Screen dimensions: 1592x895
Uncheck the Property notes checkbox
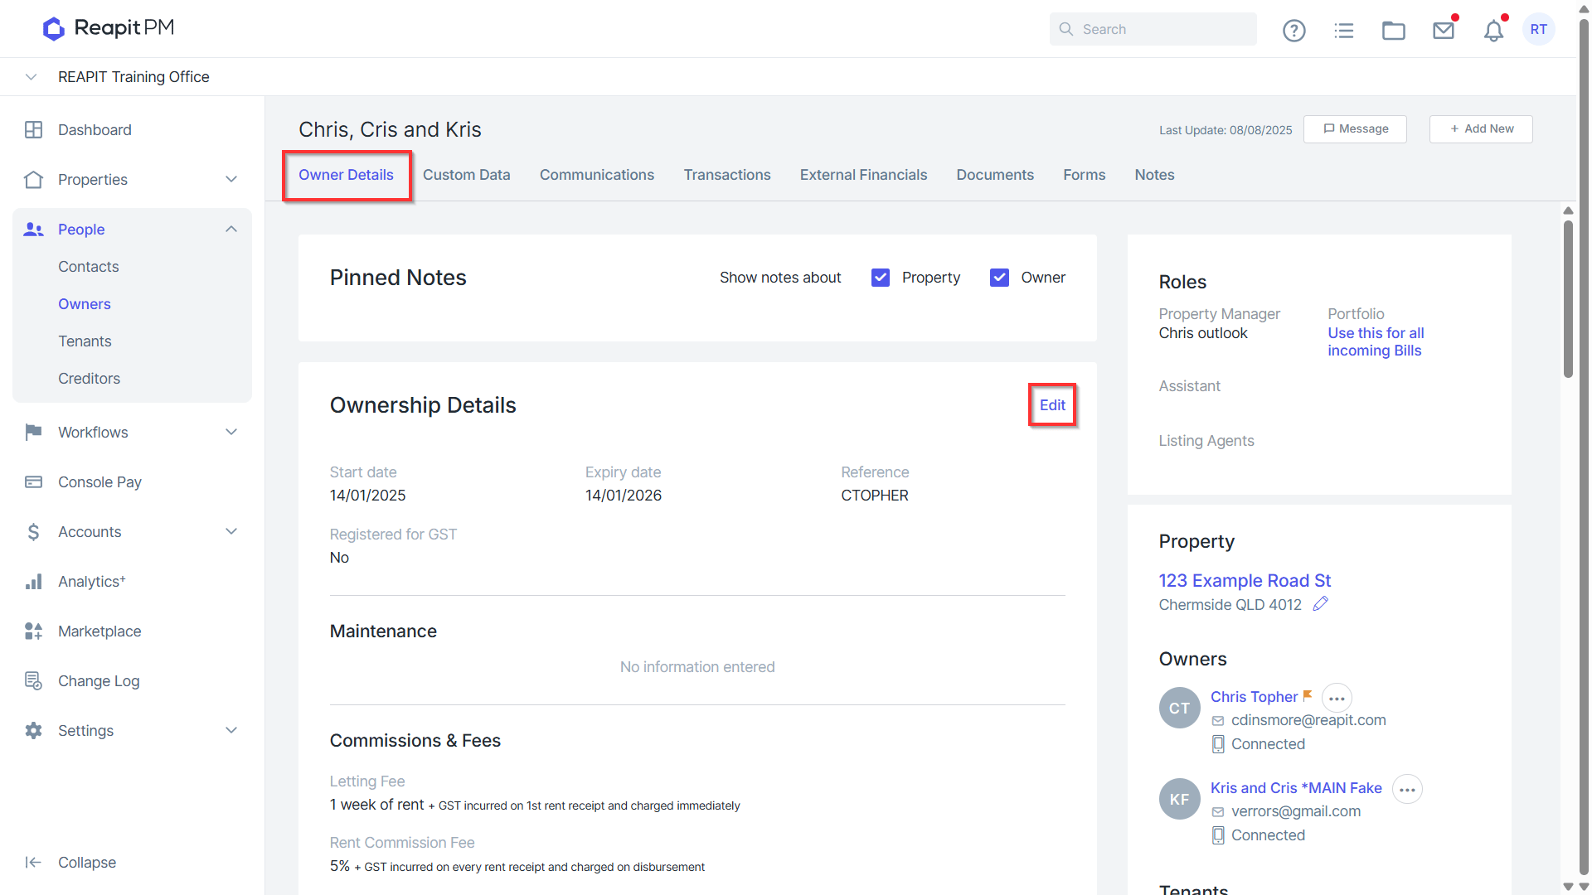click(881, 278)
